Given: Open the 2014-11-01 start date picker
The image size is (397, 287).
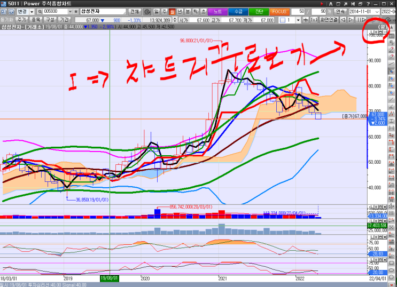Looking at the screenshot, I should (x=377, y=12).
